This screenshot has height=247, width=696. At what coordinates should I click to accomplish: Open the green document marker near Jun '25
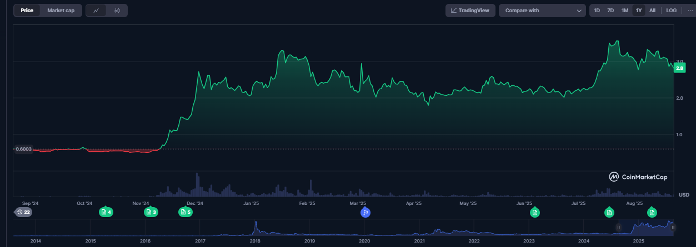(x=535, y=212)
